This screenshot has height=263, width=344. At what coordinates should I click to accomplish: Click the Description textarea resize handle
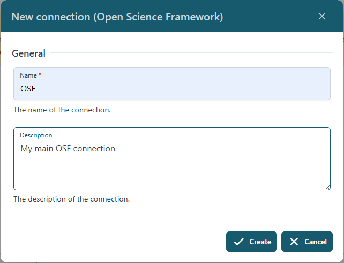tap(327, 187)
